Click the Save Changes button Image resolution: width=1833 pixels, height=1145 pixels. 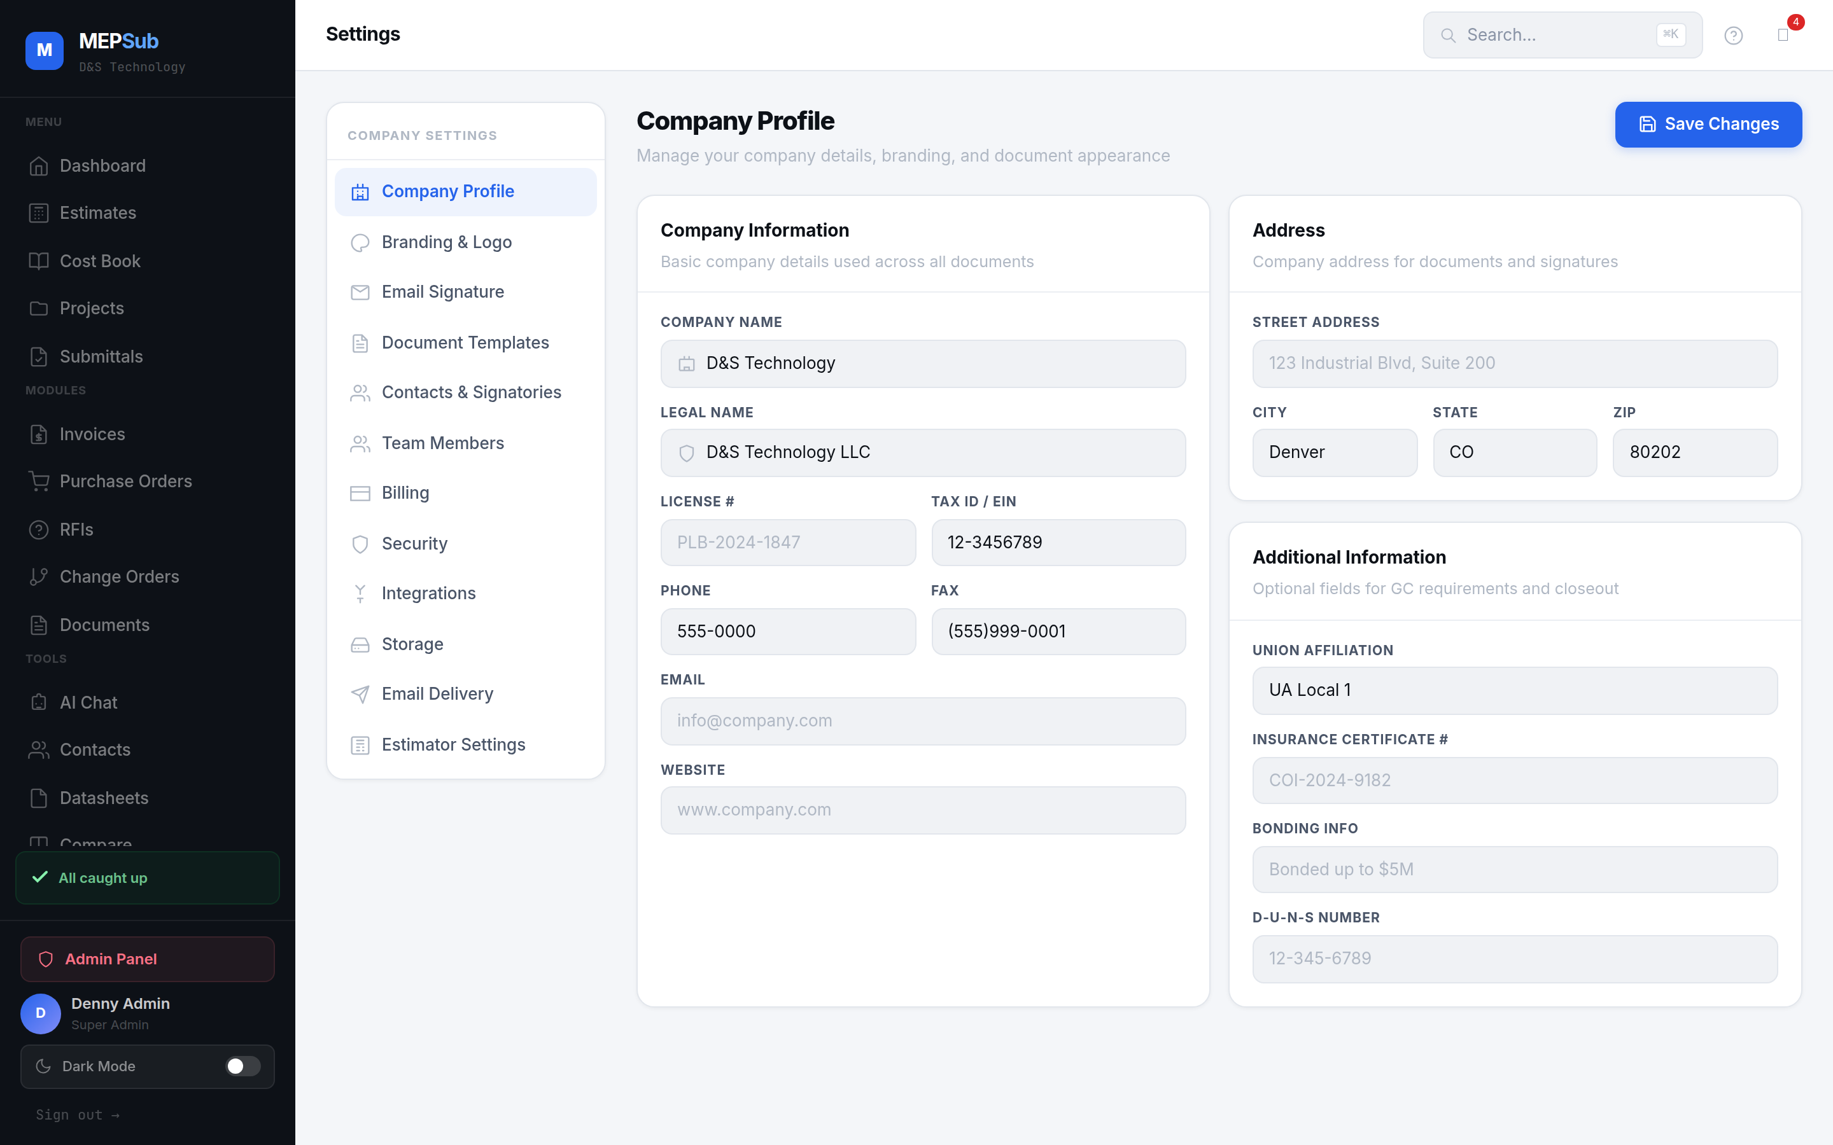click(1709, 124)
